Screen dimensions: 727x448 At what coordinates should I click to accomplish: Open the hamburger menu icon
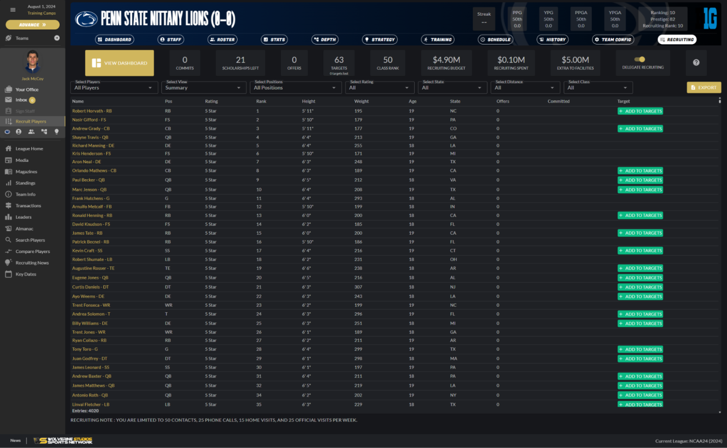pos(13,9)
